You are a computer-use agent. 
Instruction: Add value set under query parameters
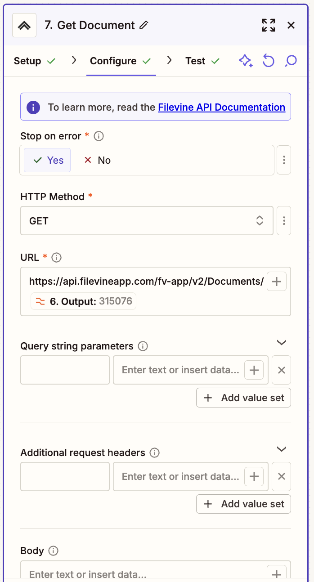click(243, 397)
